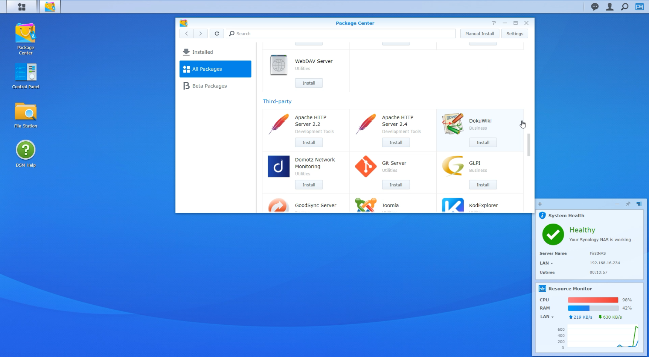
Task: Select the Domotz Network Monitoring icon
Action: tap(279, 166)
